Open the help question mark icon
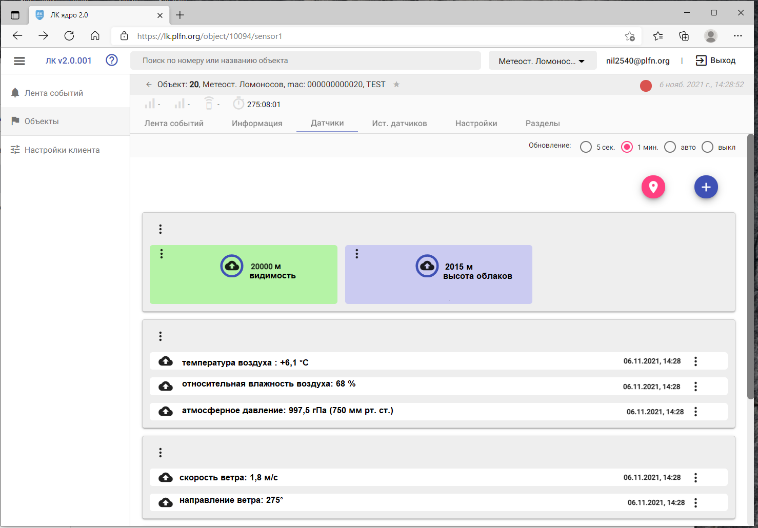The width and height of the screenshot is (758, 528). click(112, 60)
